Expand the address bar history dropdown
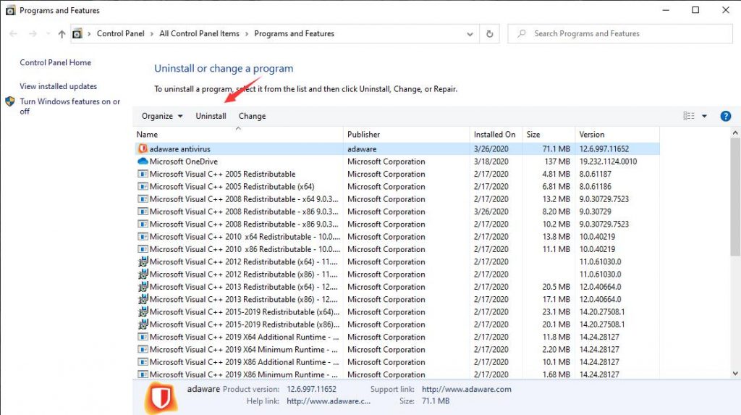741x415 pixels. pyautogui.click(x=470, y=34)
